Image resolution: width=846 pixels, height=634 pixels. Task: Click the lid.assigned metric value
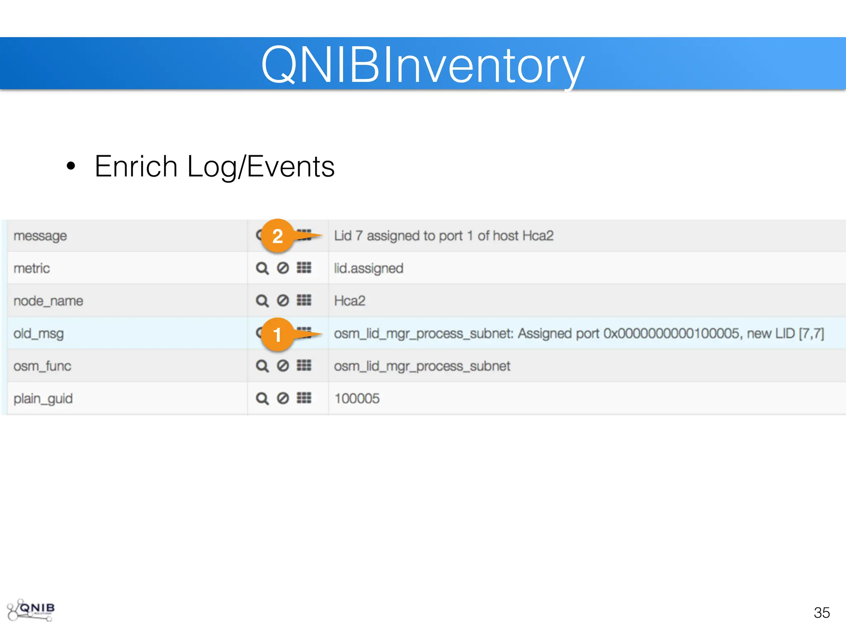click(x=368, y=268)
